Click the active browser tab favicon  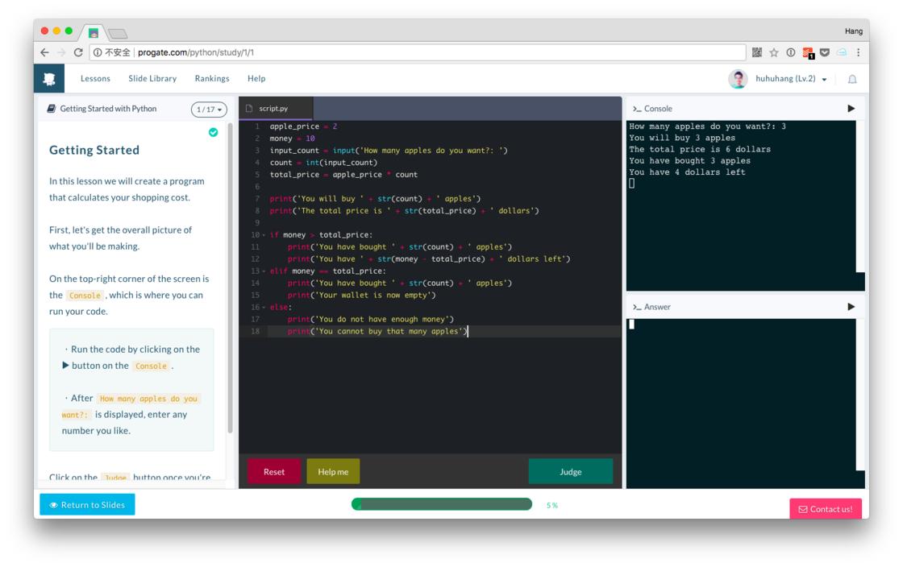point(94,33)
